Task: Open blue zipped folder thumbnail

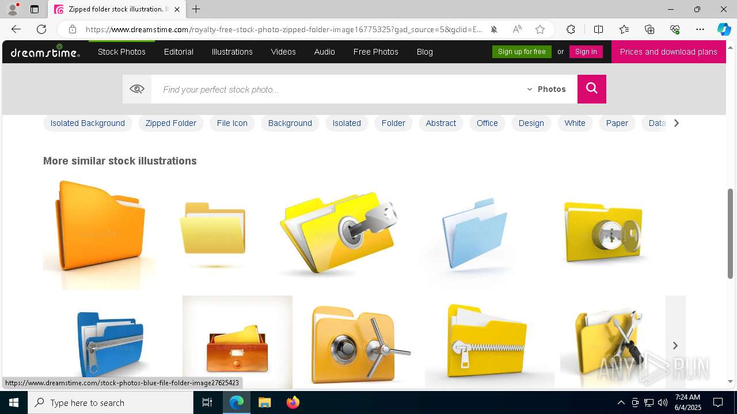Action: coord(110,343)
